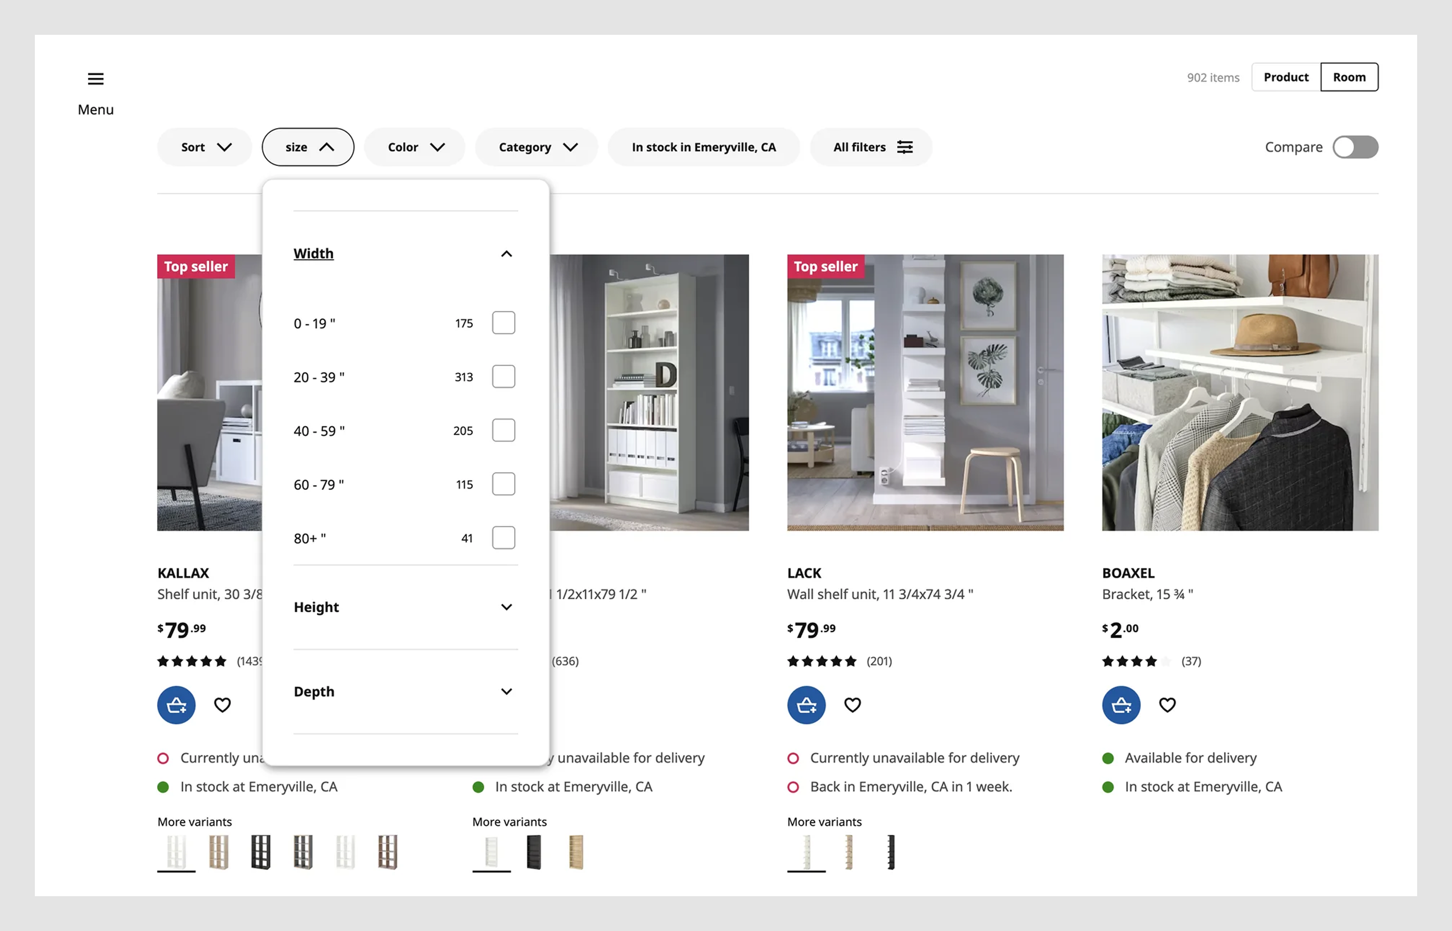Check the 60 - 79" width checkbox
This screenshot has height=931, width=1452.
point(503,484)
